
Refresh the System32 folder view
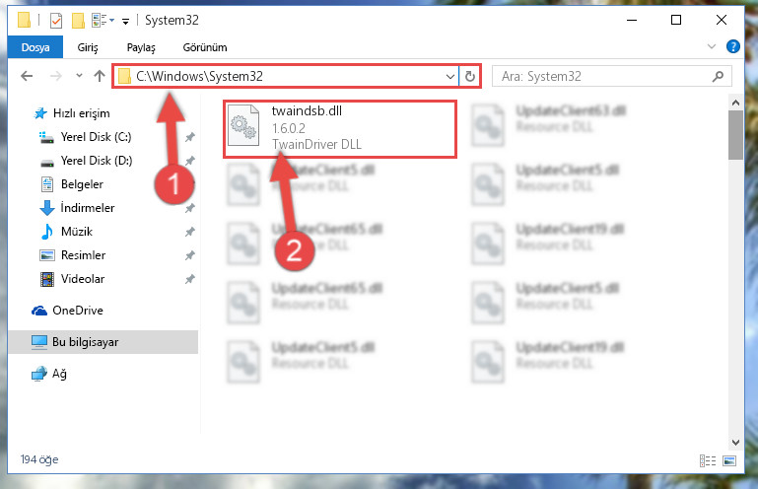[x=470, y=77]
